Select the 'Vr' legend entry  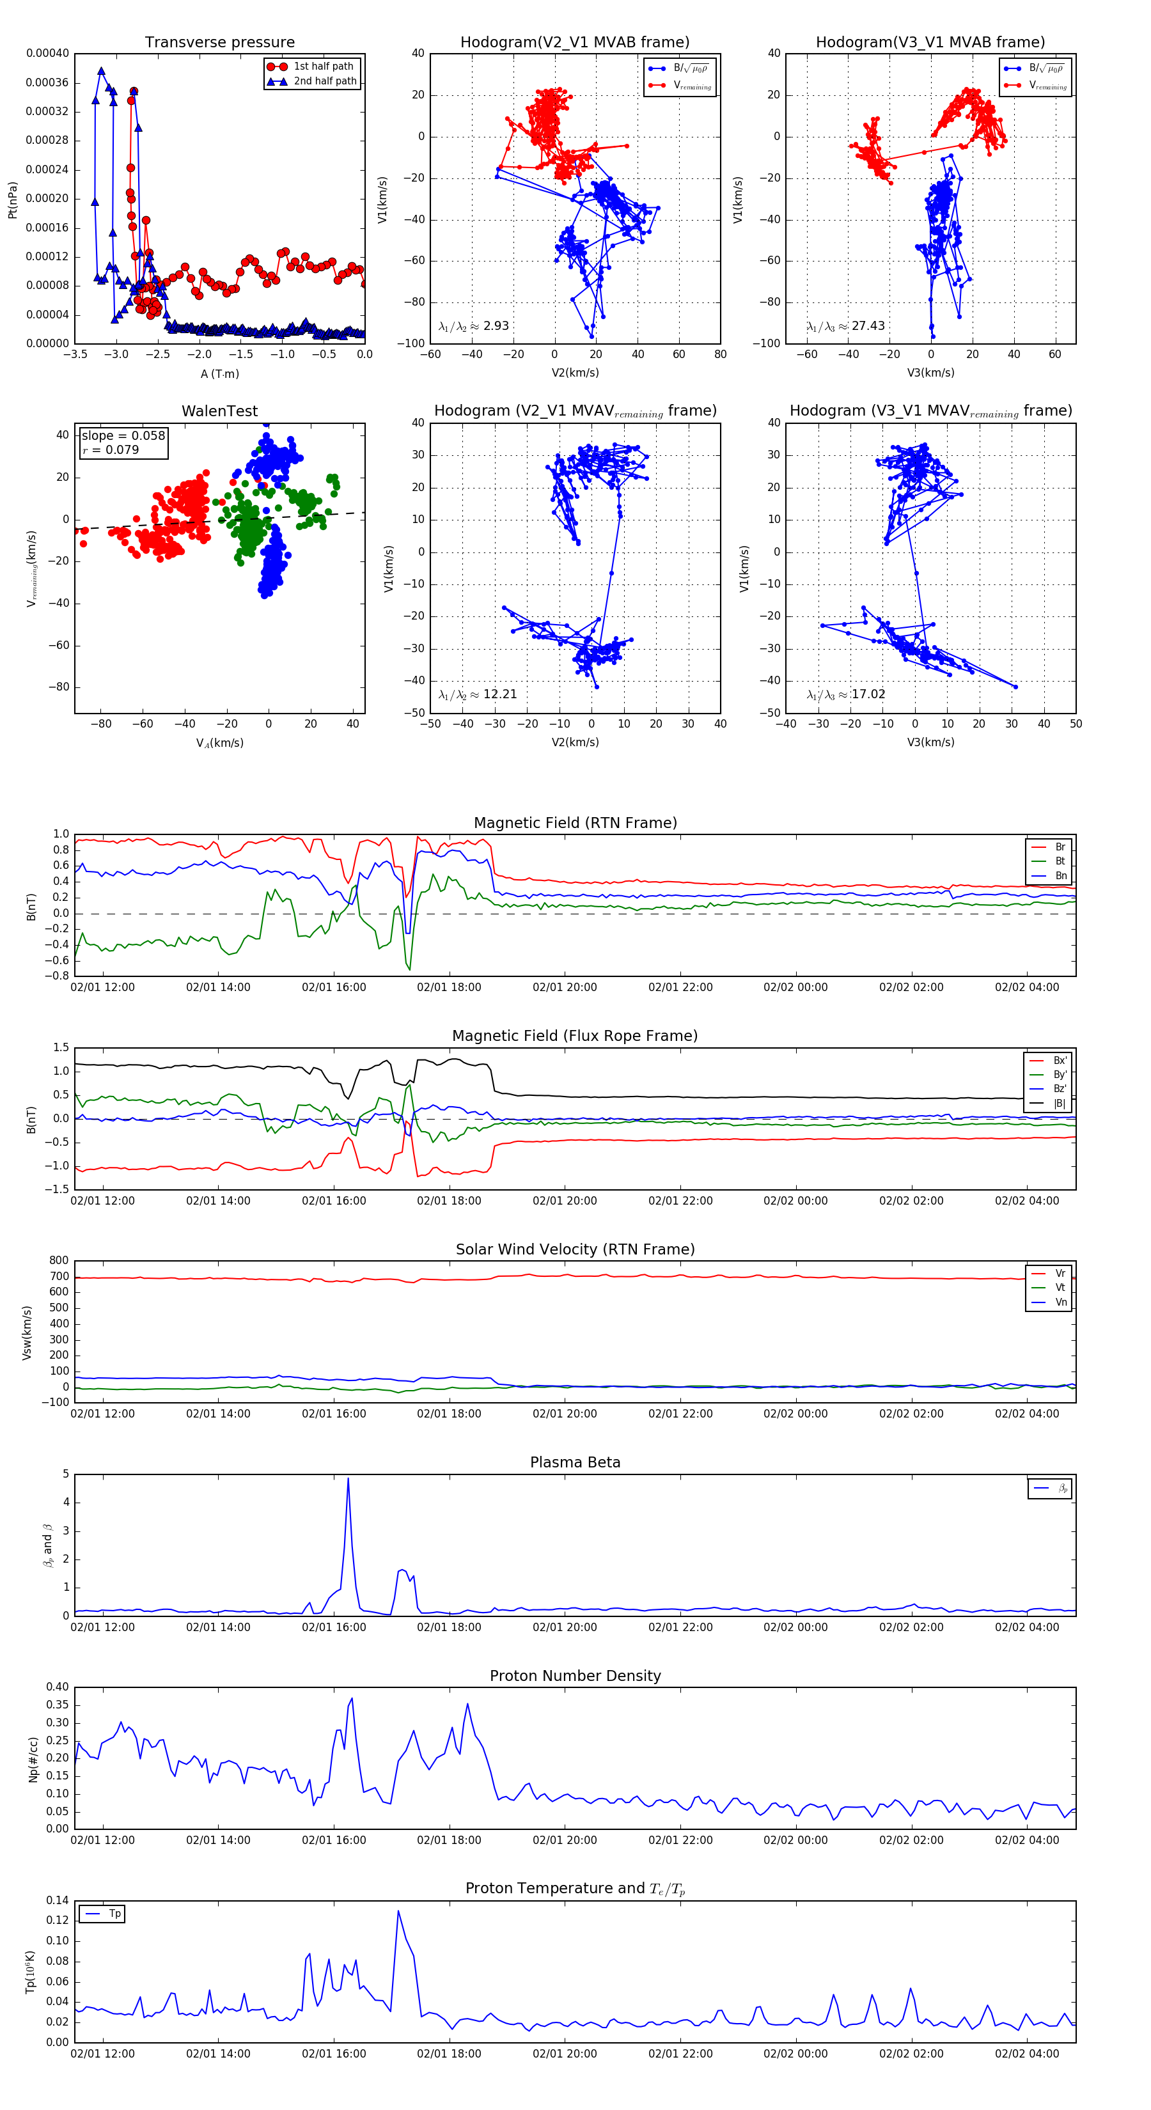tap(1049, 1274)
